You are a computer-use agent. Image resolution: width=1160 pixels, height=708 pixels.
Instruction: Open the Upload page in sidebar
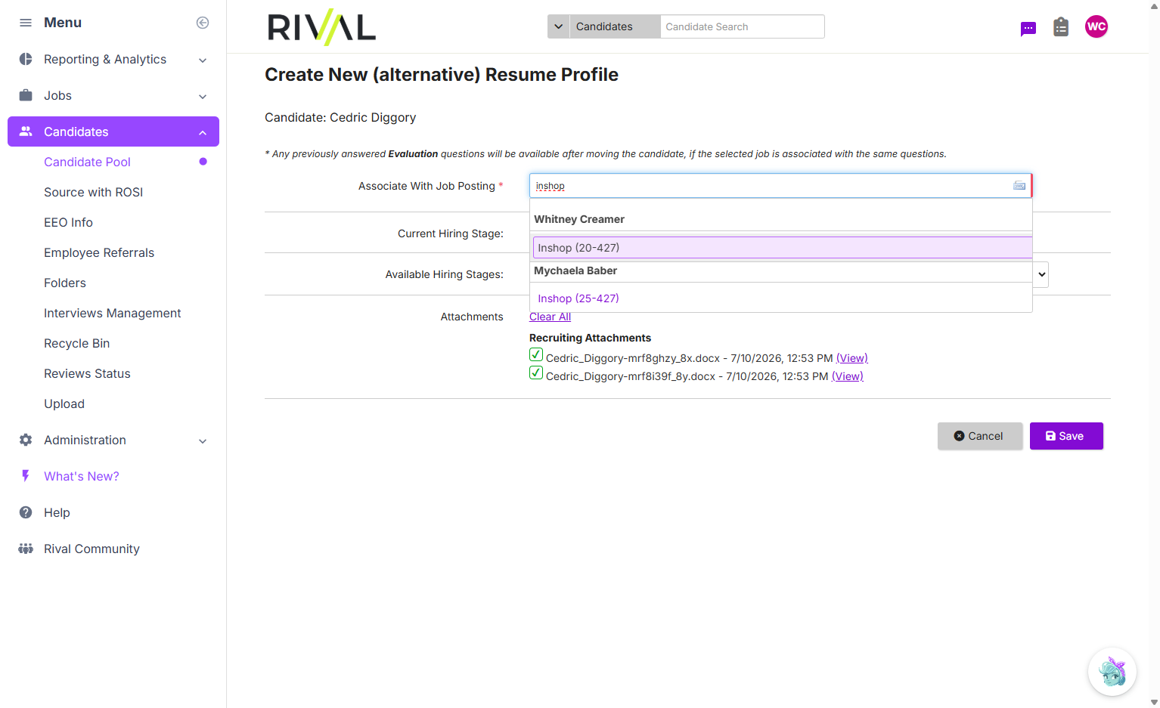[64, 403]
